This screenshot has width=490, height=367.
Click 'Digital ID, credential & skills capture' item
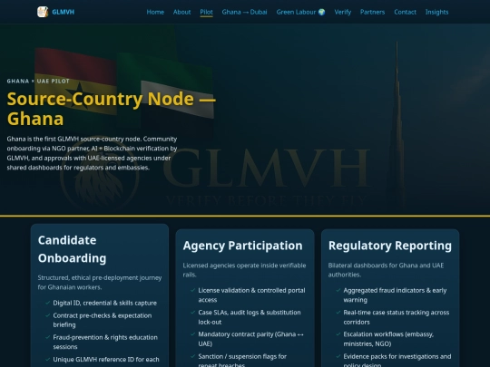pyautogui.click(x=105, y=303)
